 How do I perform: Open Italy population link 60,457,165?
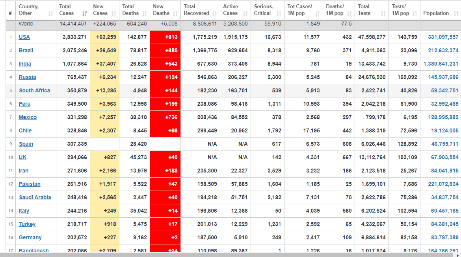click(444, 211)
